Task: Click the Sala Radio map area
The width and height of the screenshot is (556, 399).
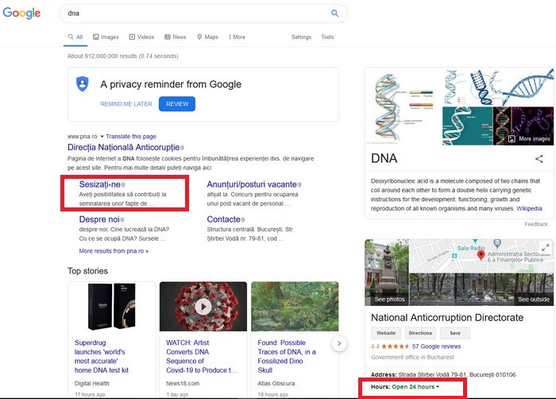Action: [x=471, y=248]
